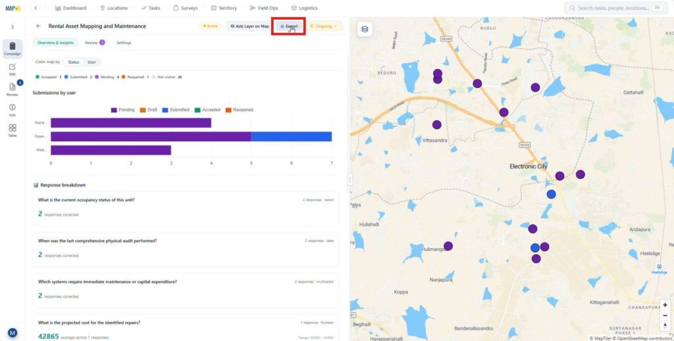This screenshot has width=674, height=341.
Task: Zoom out with the map minus button
Action: click(665, 315)
